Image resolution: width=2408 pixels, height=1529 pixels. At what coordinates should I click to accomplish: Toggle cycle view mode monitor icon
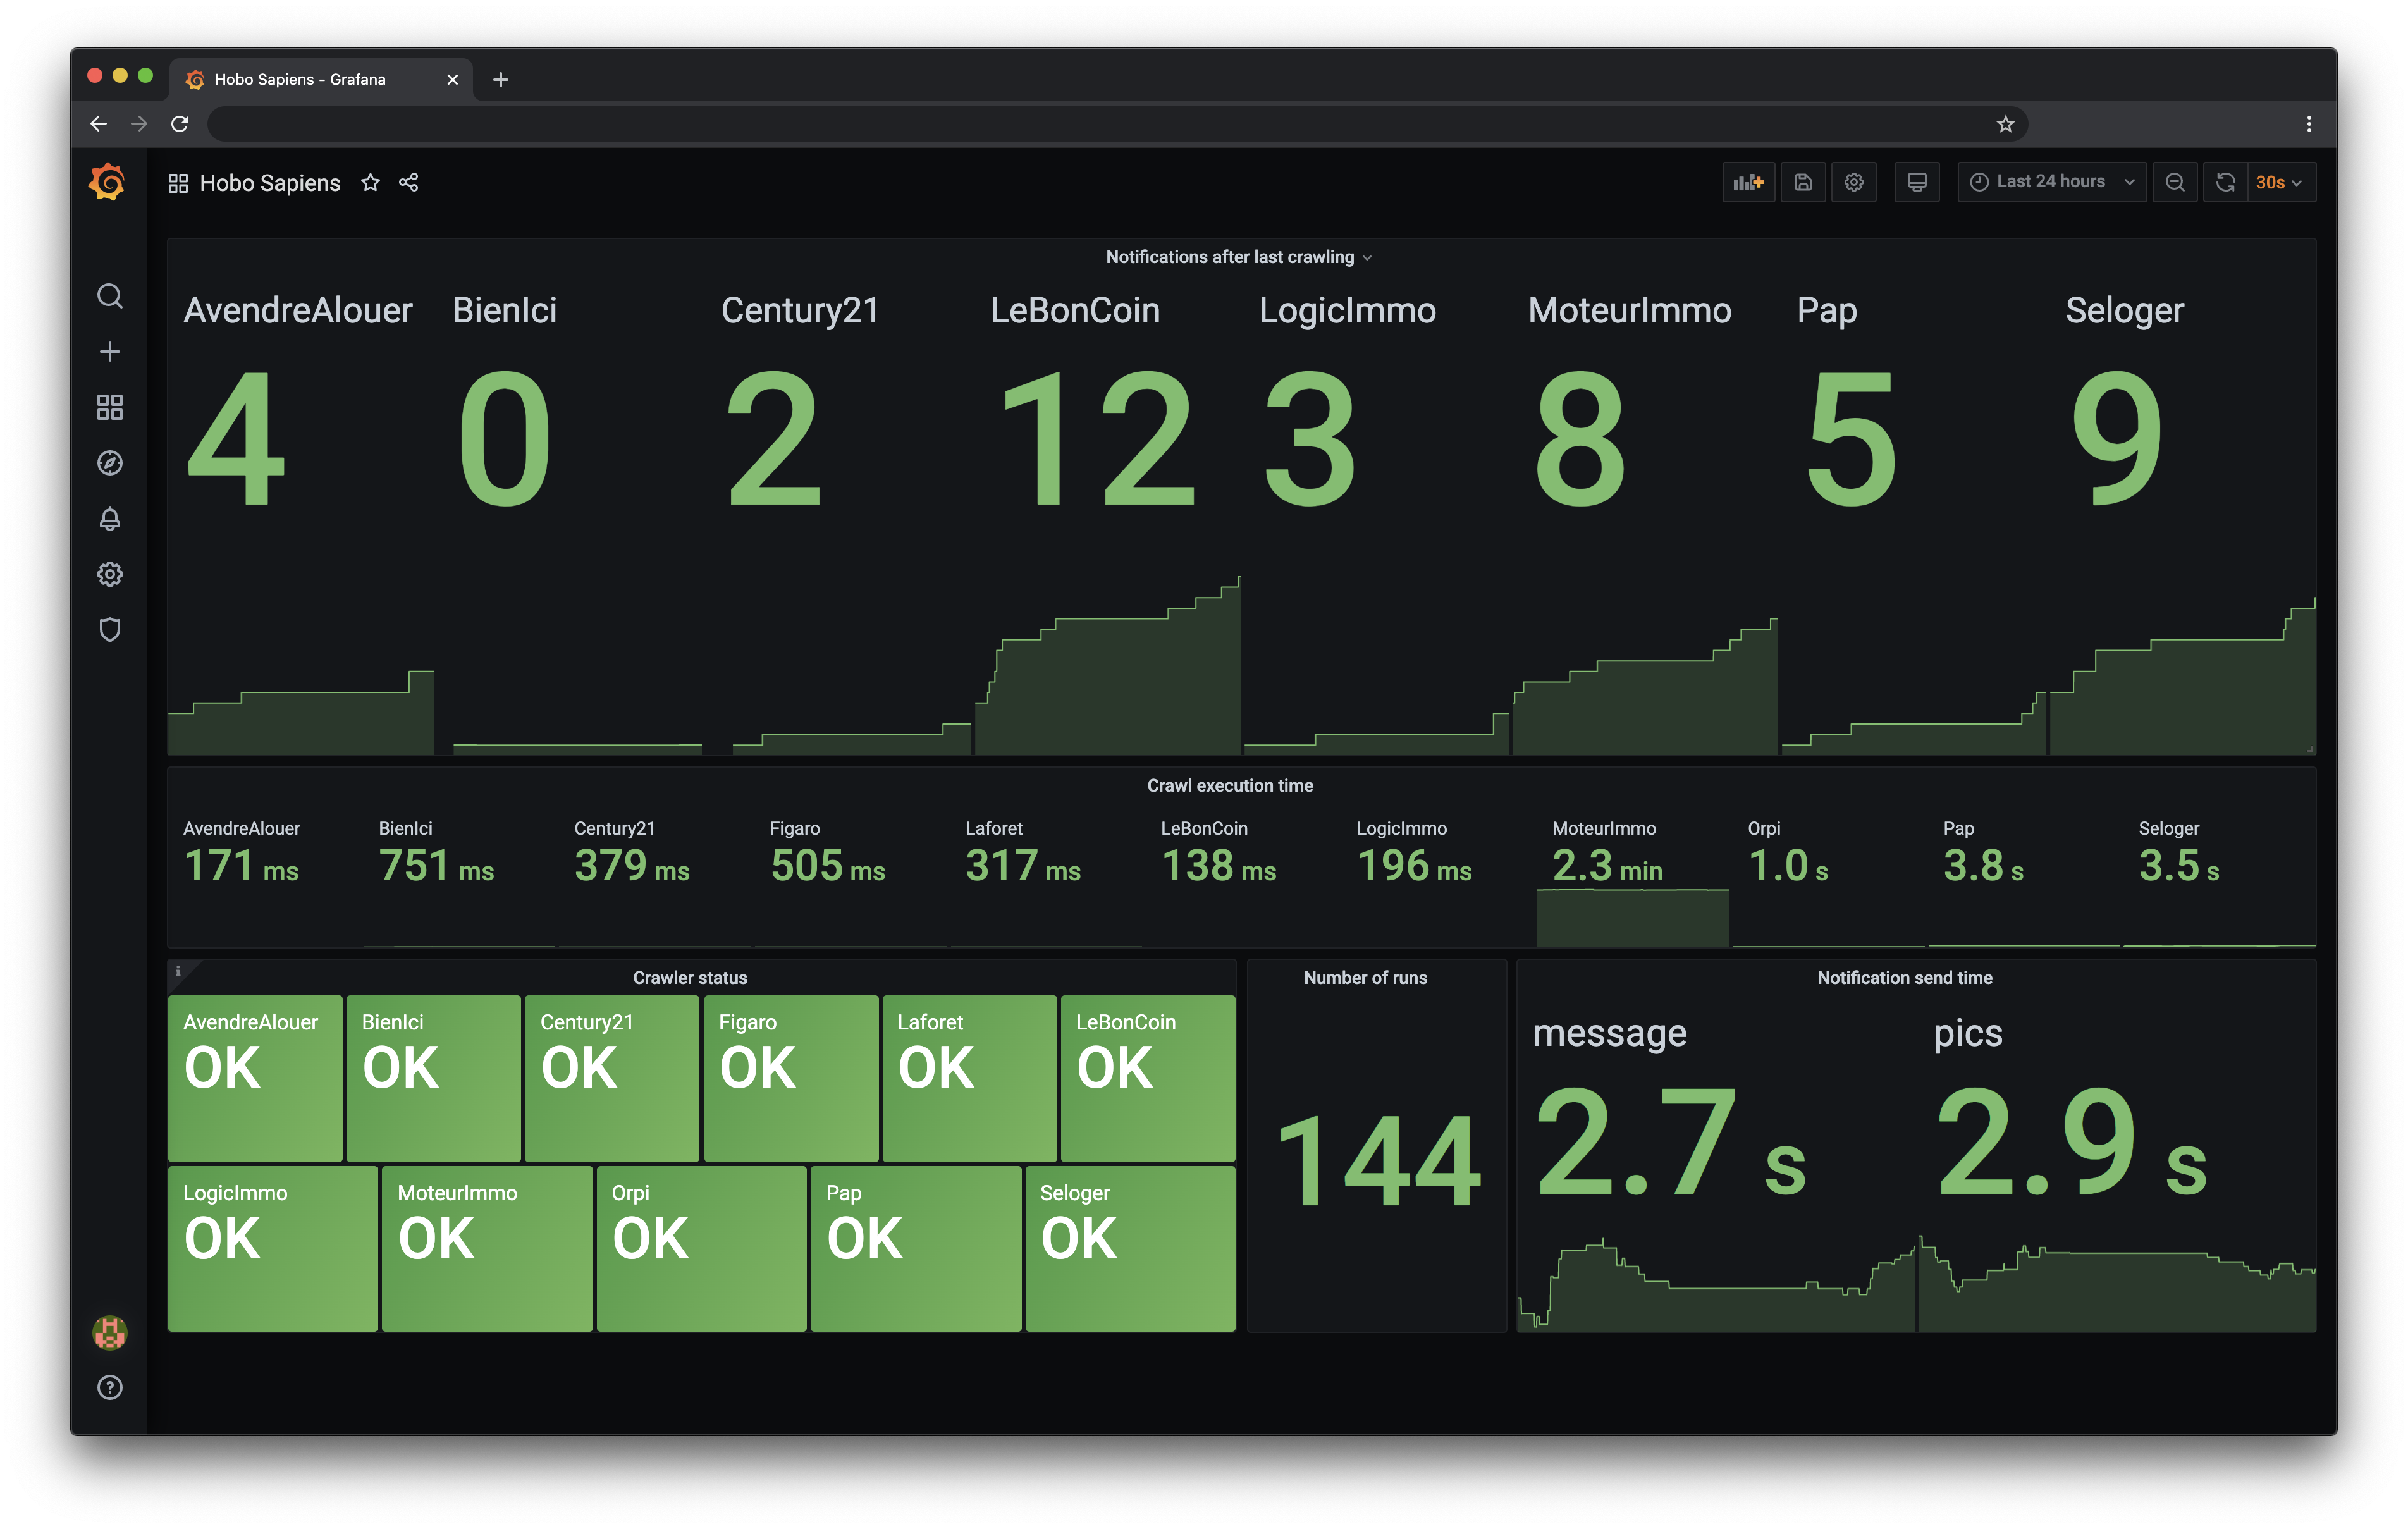click(1916, 182)
